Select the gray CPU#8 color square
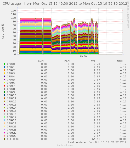Image resolution: width=130 pixels, height=148 pixels. tap(4, 89)
